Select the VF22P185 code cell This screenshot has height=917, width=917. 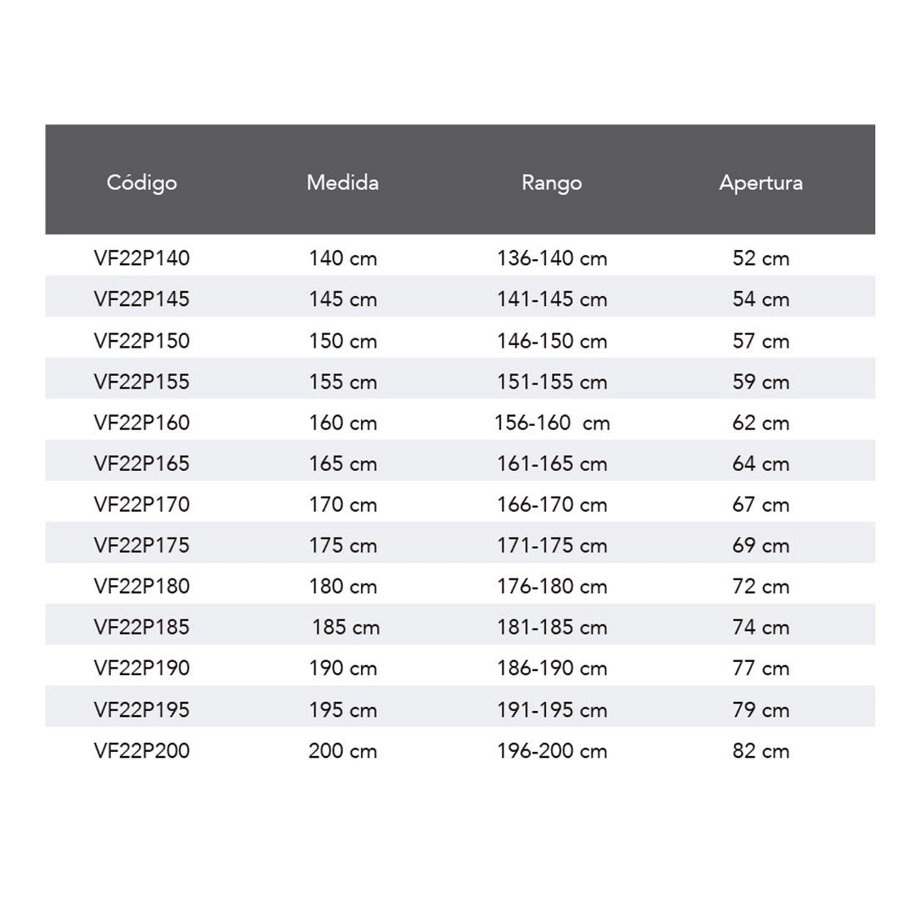pyautogui.click(x=142, y=627)
